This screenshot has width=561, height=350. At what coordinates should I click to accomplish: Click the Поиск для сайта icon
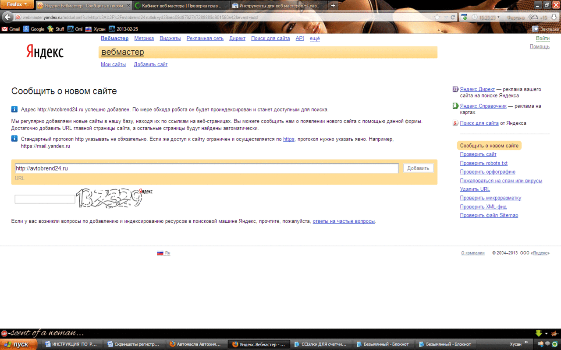click(455, 123)
